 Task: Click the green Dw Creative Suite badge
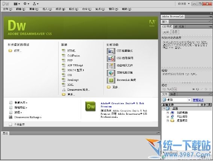91,106
